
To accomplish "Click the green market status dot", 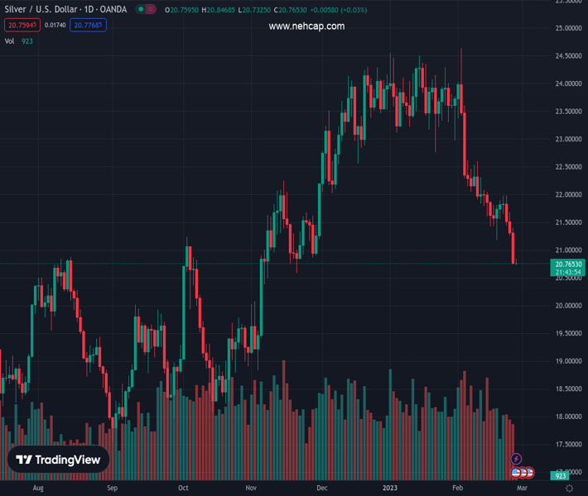I will (x=141, y=9).
